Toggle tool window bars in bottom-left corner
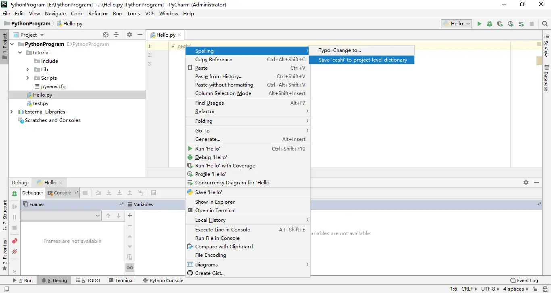Screen dimensions: 551x293 (6, 289)
